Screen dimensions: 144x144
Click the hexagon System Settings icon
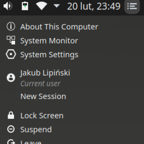[x=11, y=54]
